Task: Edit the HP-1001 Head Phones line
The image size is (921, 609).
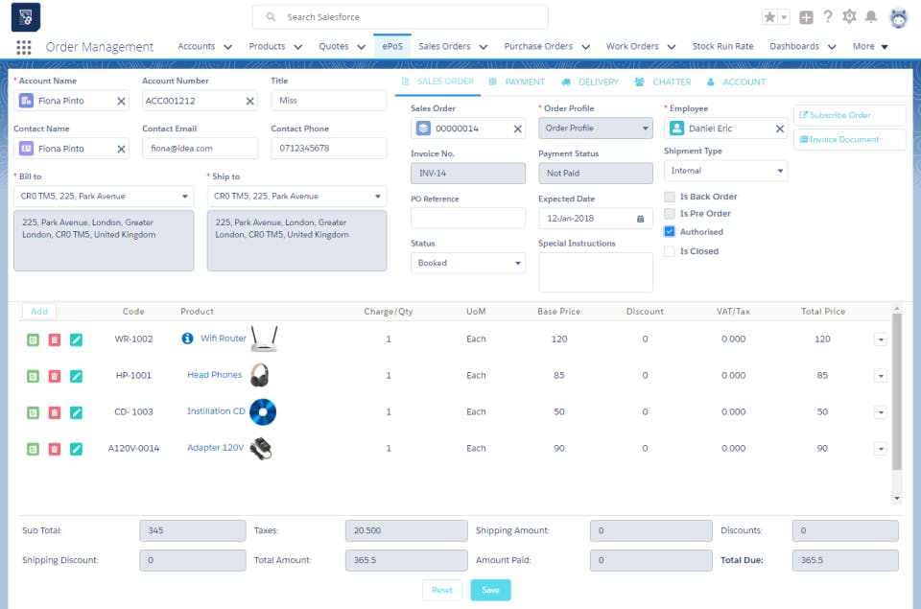Action: [76, 377]
